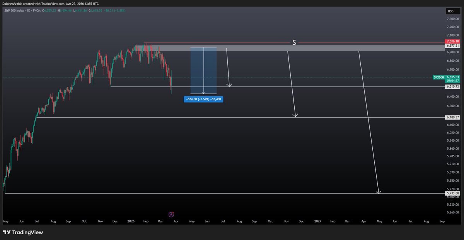This screenshot has height=240, width=464.
Task: Select the 6,180.37 horizontal line label
Action: [452, 117]
